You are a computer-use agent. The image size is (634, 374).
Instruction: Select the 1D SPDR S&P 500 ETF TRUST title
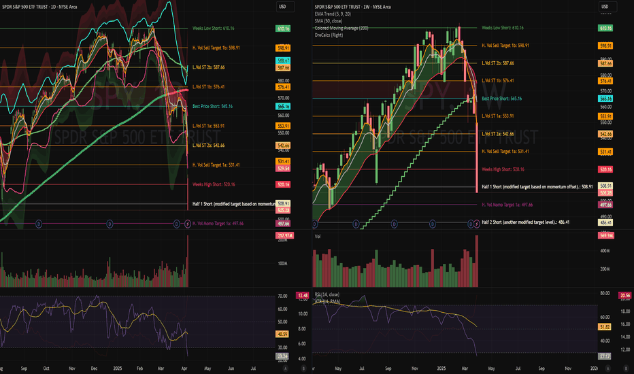coord(39,7)
